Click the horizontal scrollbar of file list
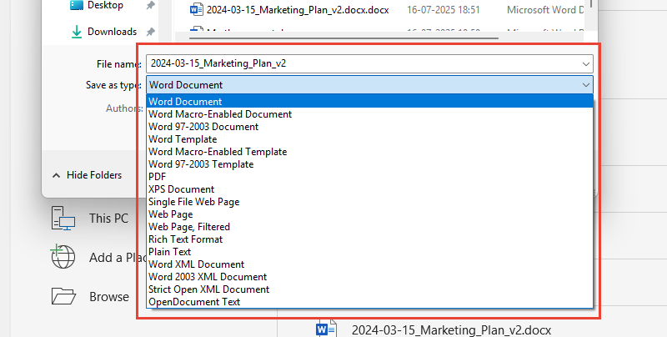The image size is (667, 337). (343, 38)
